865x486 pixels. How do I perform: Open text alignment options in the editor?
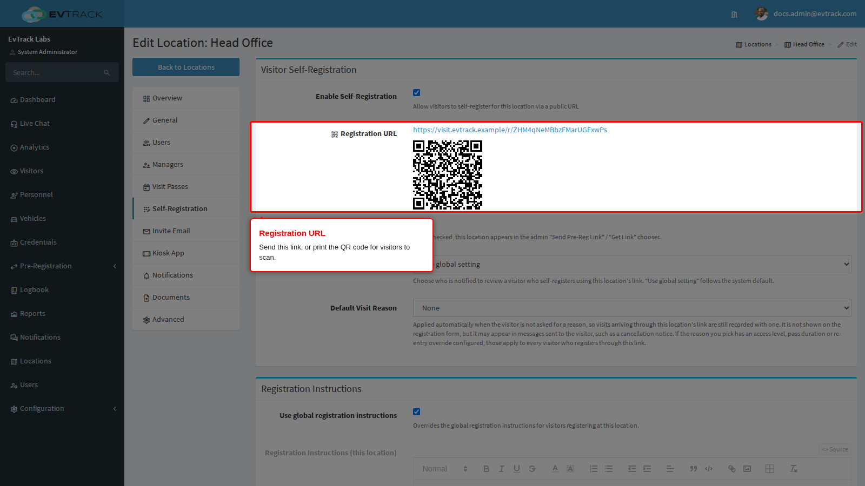tap(670, 469)
